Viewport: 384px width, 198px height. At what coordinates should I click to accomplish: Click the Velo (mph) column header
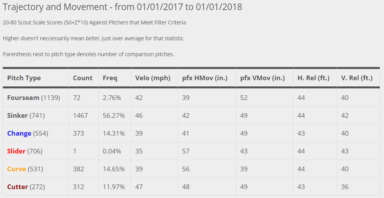(153, 78)
